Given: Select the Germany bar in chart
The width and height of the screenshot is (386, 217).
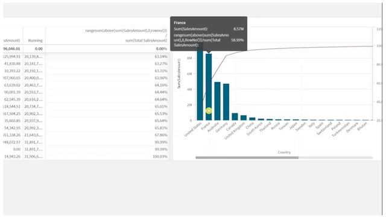Looking at the screenshot, I should tap(226, 102).
